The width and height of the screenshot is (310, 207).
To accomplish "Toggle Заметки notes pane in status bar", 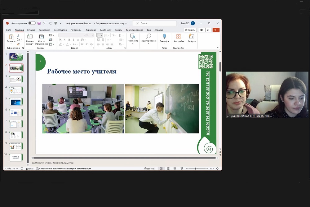I will tap(149, 168).
